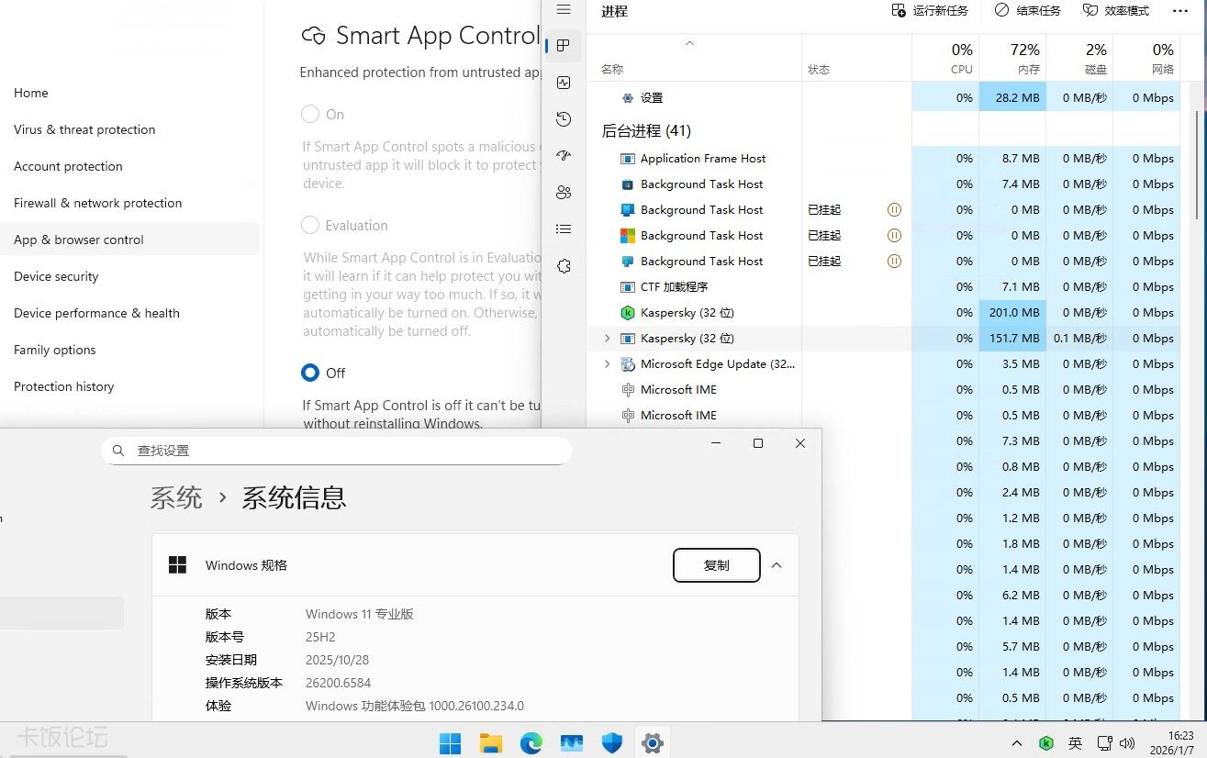Click the Kaspersky tray icon in taskbar

1045,743
